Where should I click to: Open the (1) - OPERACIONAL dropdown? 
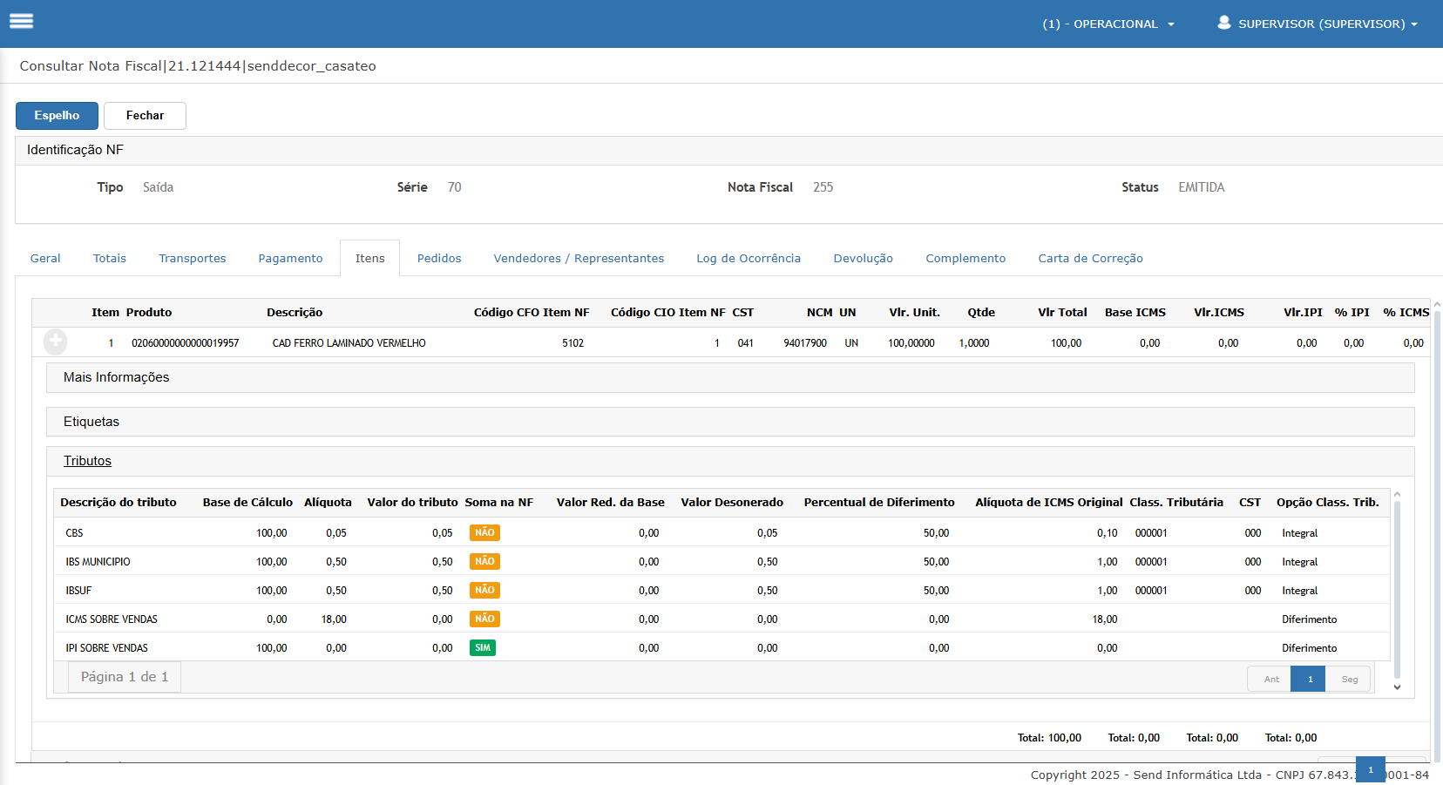click(1108, 24)
